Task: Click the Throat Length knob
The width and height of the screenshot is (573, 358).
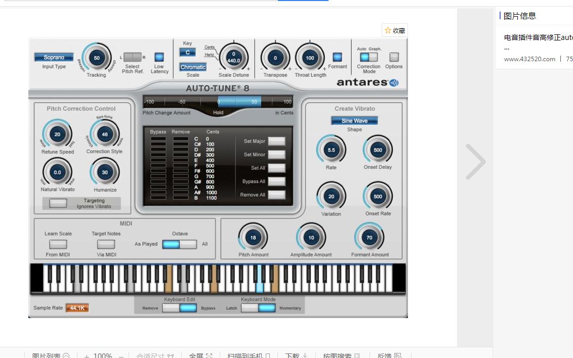Action: click(310, 58)
